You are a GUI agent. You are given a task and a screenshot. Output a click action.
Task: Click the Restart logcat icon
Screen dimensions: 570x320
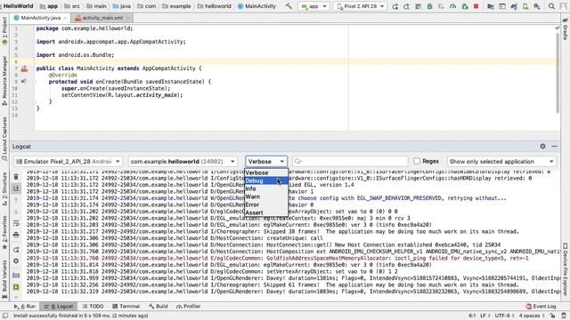click(16, 250)
